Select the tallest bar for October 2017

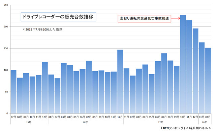(x=183, y=64)
